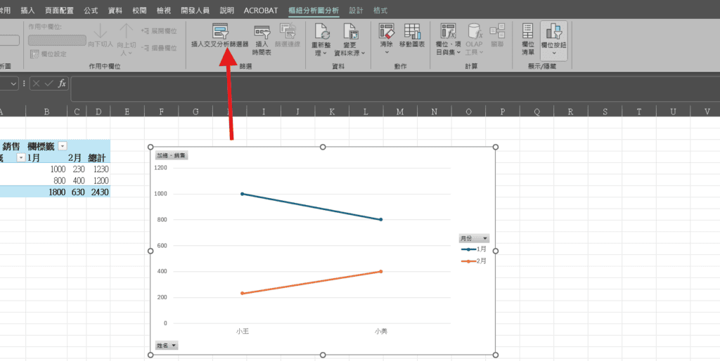Click 欄位、項目與集 calculation icon
The height and width of the screenshot is (361, 720).
click(449, 32)
